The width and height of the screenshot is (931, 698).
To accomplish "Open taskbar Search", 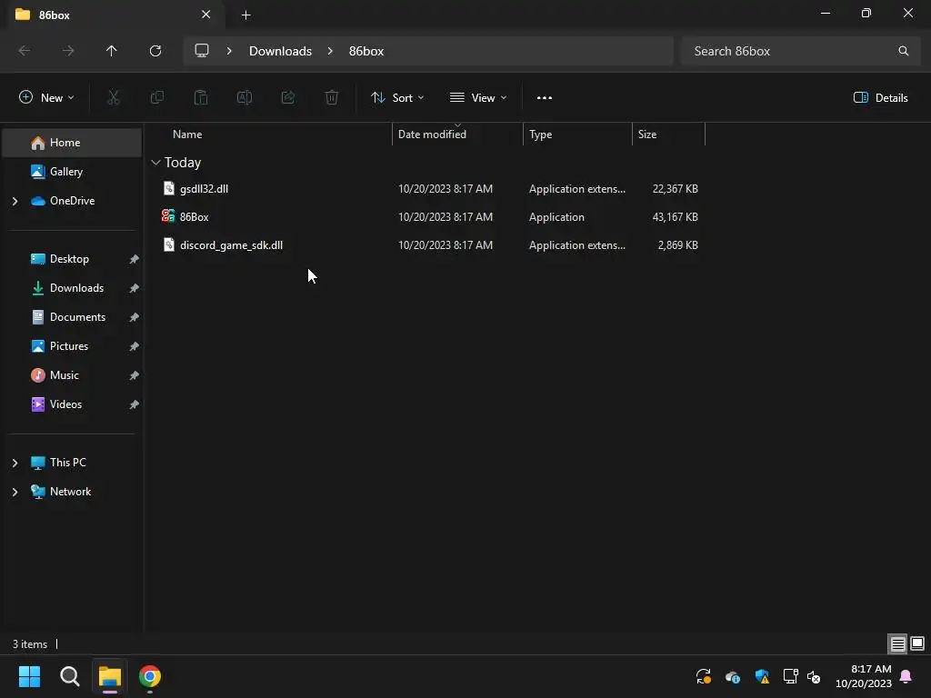I will 69,676.
